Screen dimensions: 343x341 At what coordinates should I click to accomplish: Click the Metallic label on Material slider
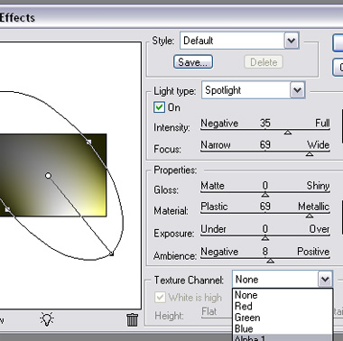[x=314, y=207]
